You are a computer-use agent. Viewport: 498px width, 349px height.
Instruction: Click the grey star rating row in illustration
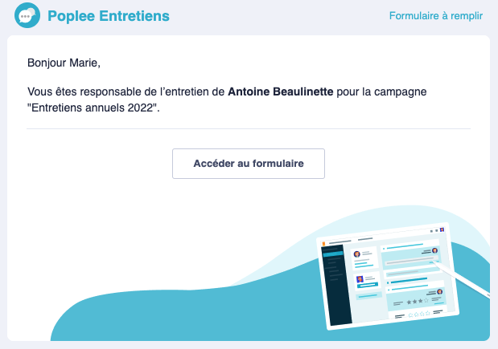coord(418,301)
